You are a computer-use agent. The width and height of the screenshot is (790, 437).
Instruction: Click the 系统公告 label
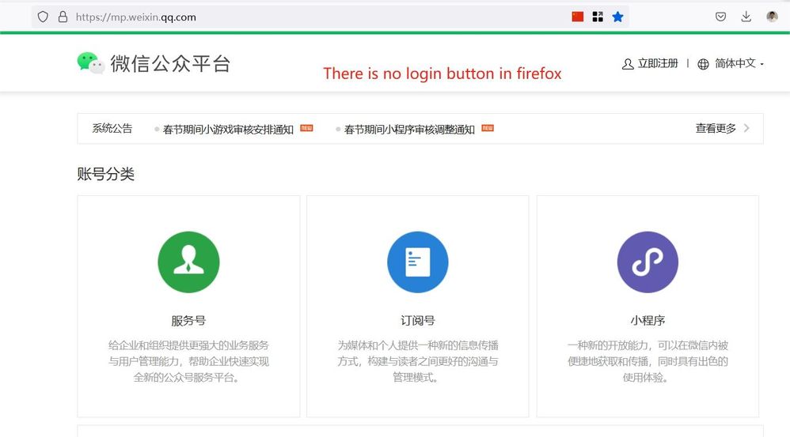point(112,128)
